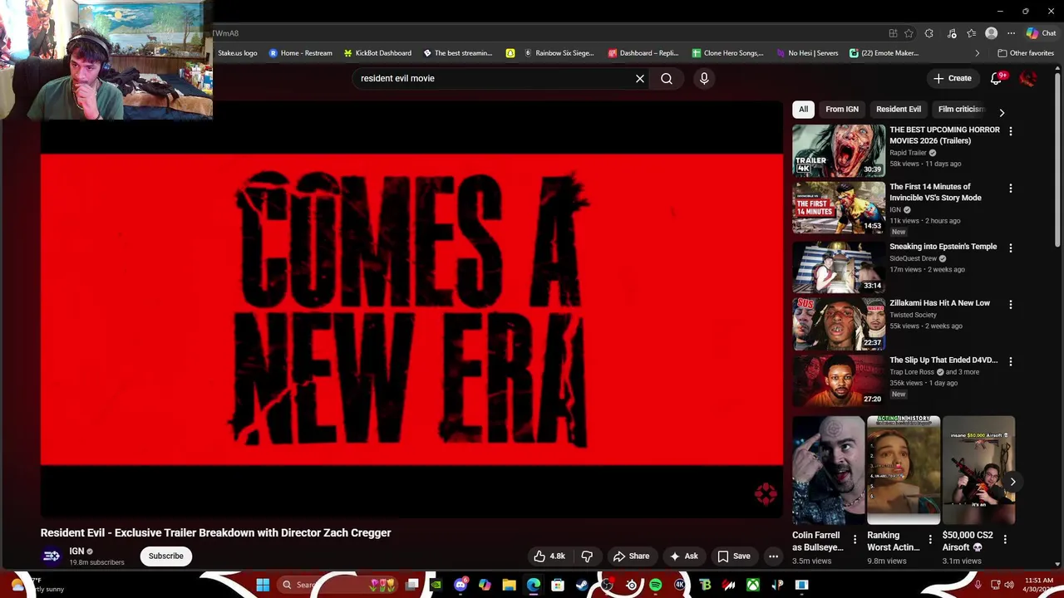Open options for Colin Farrell short
This screenshot has width=1064, height=598.
coord(855,540)
